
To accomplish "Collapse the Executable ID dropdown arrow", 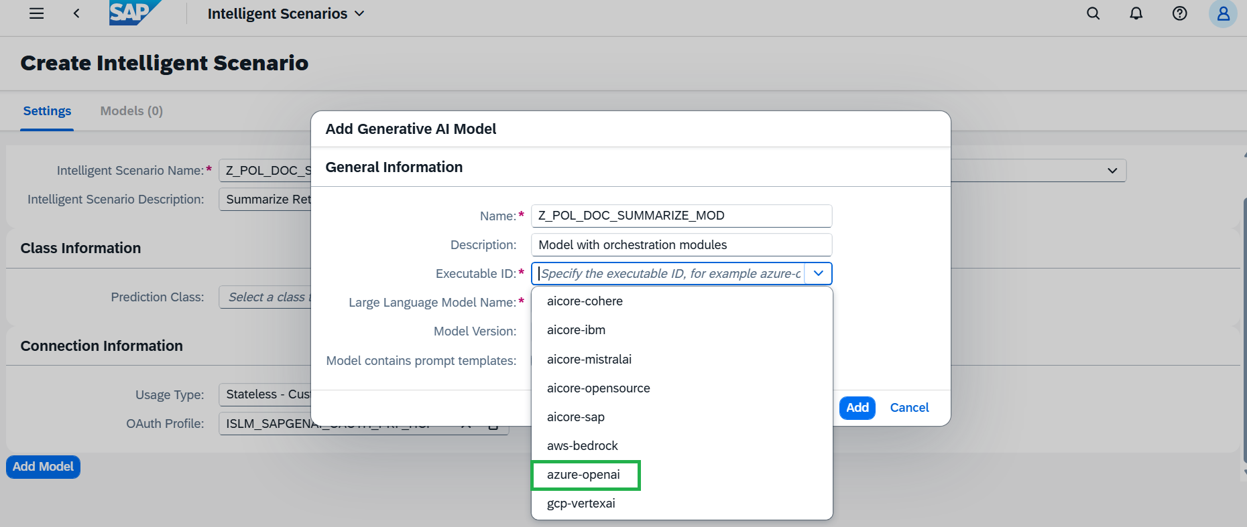I will point(818,274).
